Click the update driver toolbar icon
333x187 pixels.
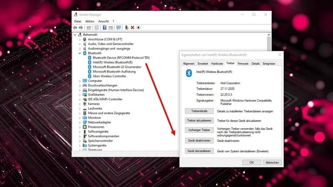[127, 28]
